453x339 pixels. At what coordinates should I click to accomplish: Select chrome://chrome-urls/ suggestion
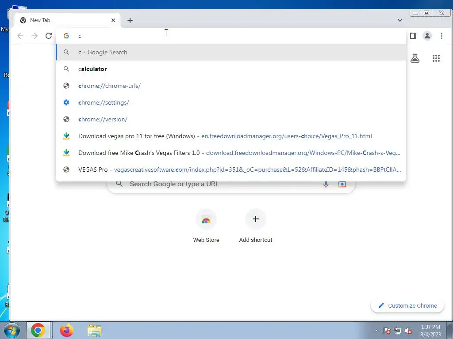231,86
